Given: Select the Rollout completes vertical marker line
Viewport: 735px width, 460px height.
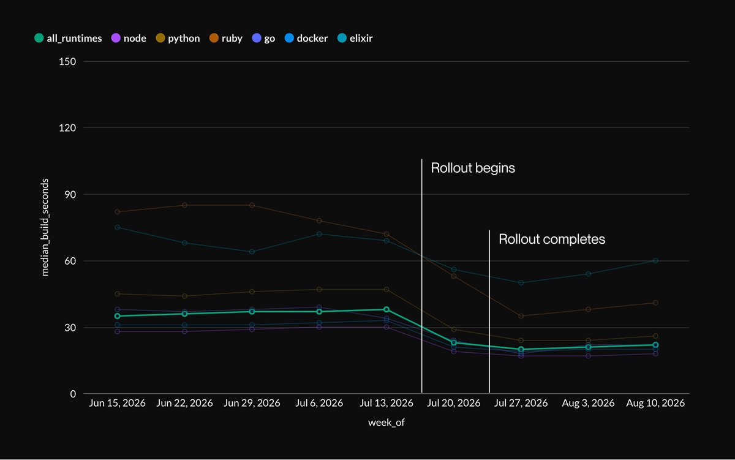Looking at the screenshot, I should point(489,311).
